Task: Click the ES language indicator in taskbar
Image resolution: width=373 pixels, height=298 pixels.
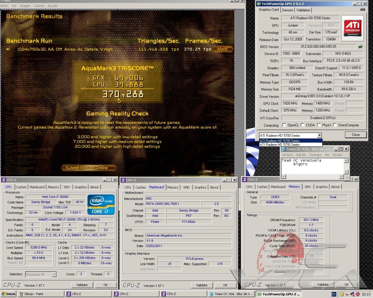Action: [x=334, y=294]
